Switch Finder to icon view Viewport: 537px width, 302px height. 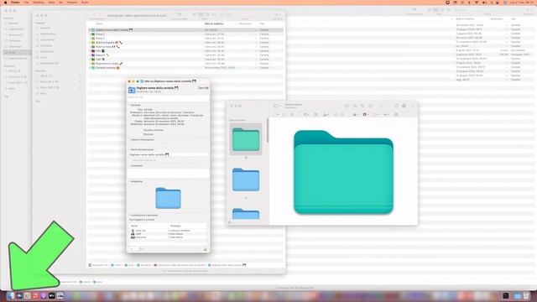195,14
